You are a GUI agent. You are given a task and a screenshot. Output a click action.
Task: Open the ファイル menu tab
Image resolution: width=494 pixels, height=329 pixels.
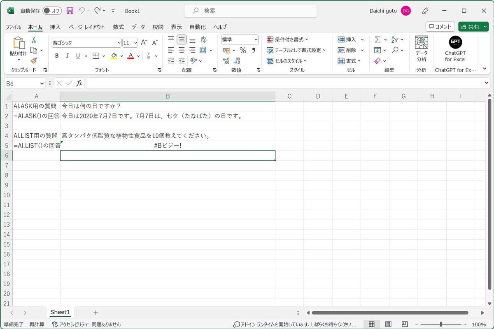[x=13, y=27]
